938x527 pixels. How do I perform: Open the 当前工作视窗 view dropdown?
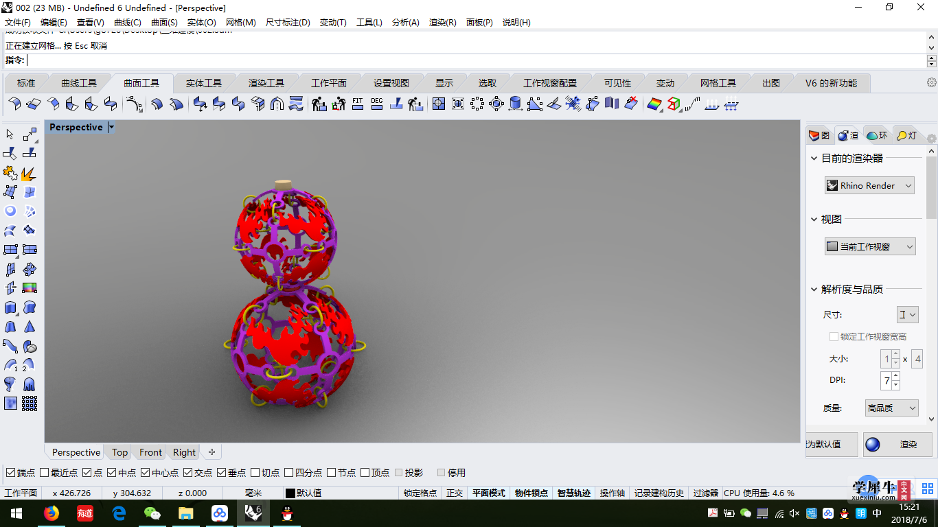[x=869, y=246]
